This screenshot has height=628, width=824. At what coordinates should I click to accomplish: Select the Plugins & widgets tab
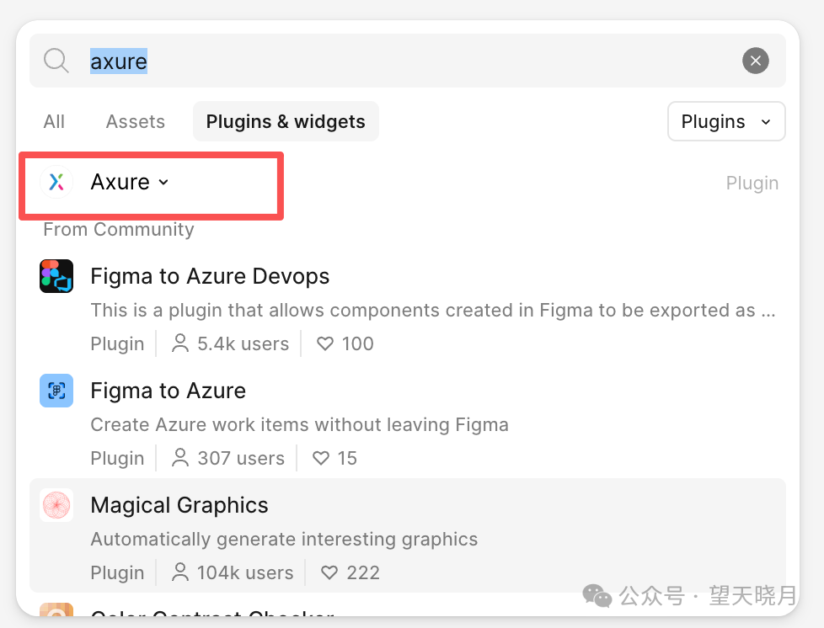click(286, 121)
